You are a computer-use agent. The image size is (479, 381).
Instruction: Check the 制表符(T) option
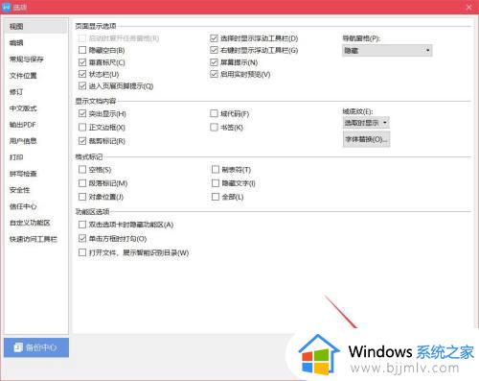[x=216, y=169]
